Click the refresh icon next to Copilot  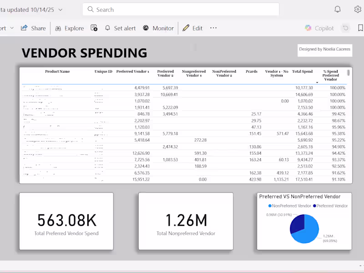click(x=345, y=28)
